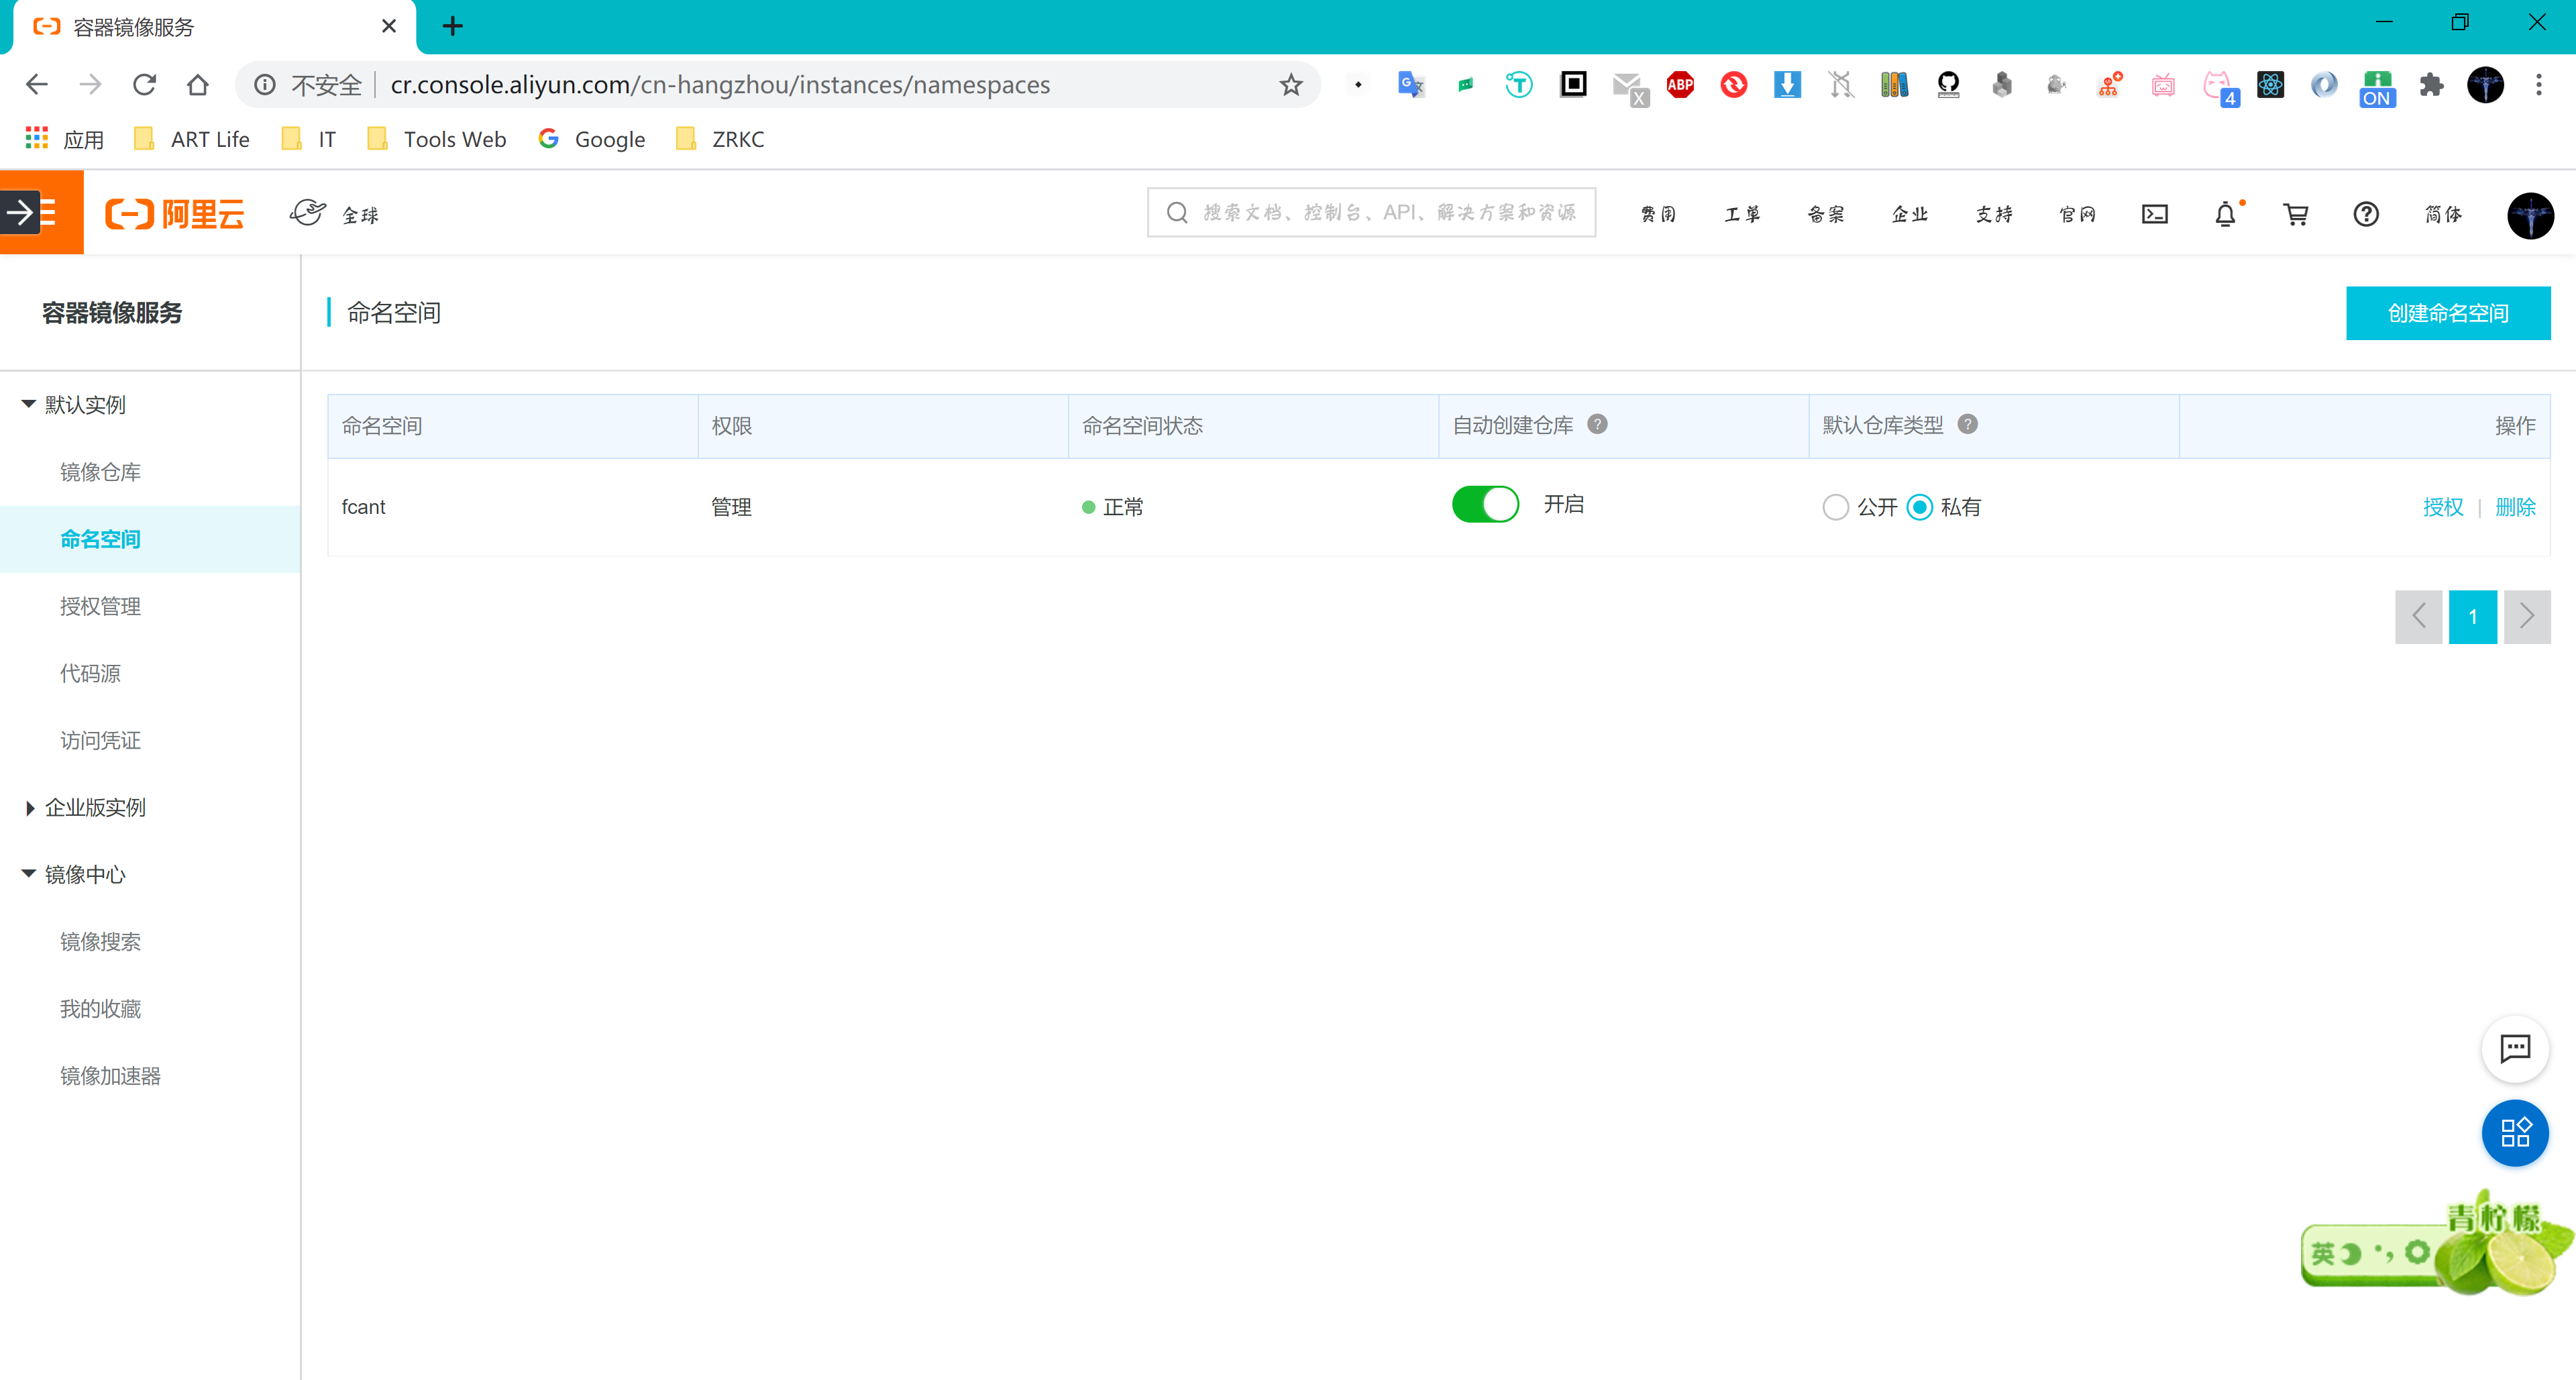Select 公开 as default repository type
Screen dimensions: 2576x1380
[x=1835, y=507]
